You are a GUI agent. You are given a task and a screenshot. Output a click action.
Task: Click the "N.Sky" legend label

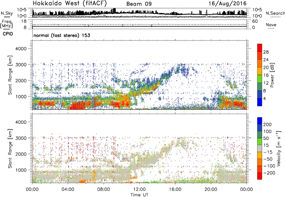(x=7, y=13)
